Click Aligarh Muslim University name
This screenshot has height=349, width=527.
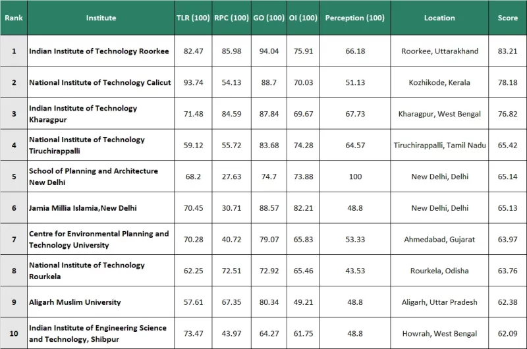(x=74, y=302)
